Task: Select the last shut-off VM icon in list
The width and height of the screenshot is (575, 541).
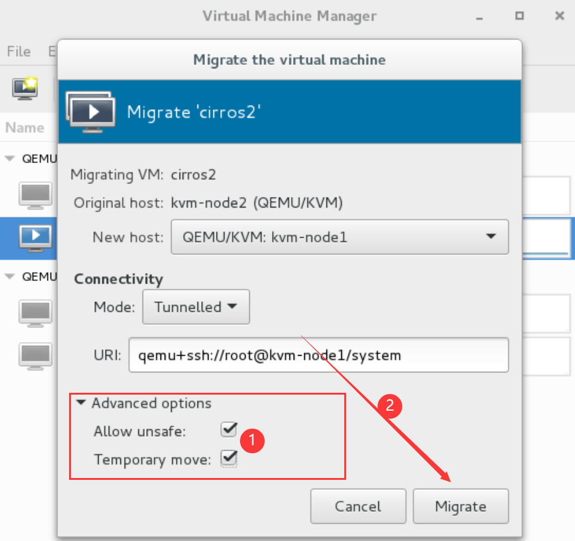Action: pos(36,356)
